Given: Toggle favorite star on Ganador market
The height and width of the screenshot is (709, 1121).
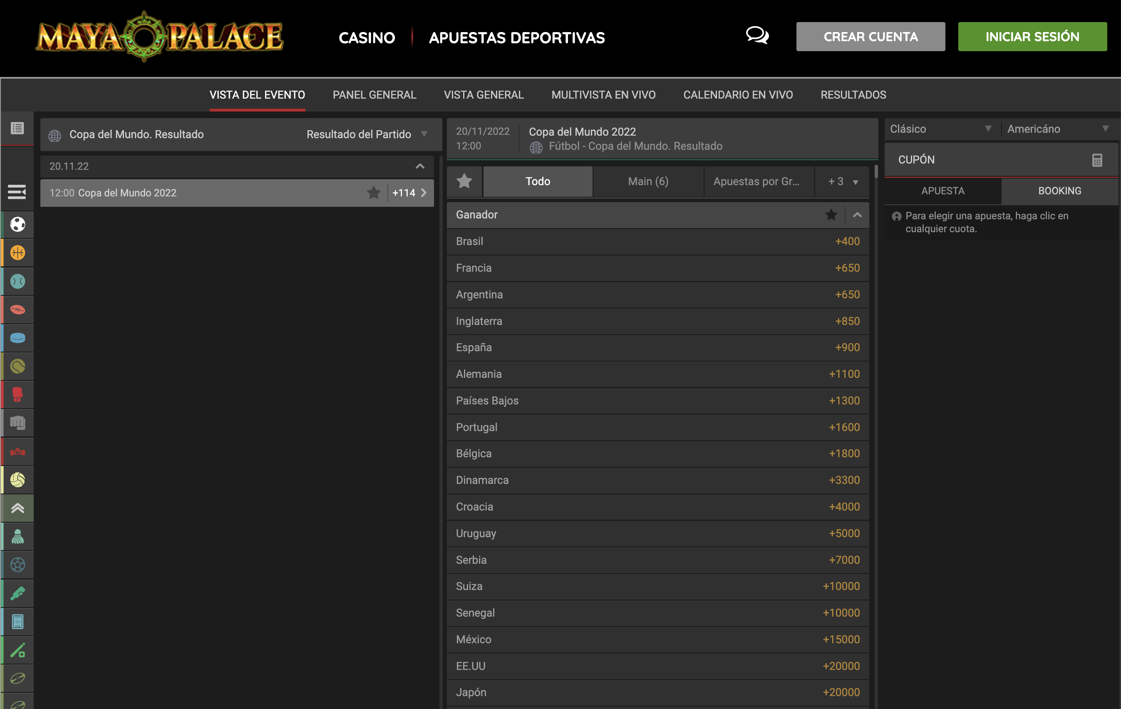Looking at the screenshot, I should 831,215.
